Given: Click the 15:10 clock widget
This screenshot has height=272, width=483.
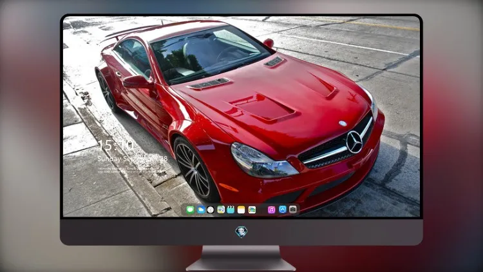Looking at the screenshot, I should (116, 145).
